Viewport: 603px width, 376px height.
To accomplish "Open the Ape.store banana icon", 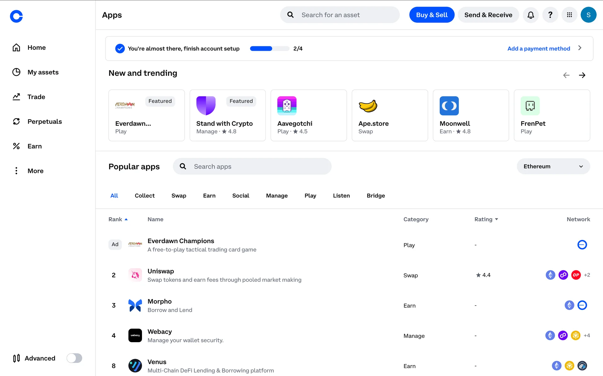I will coord(368,106).
